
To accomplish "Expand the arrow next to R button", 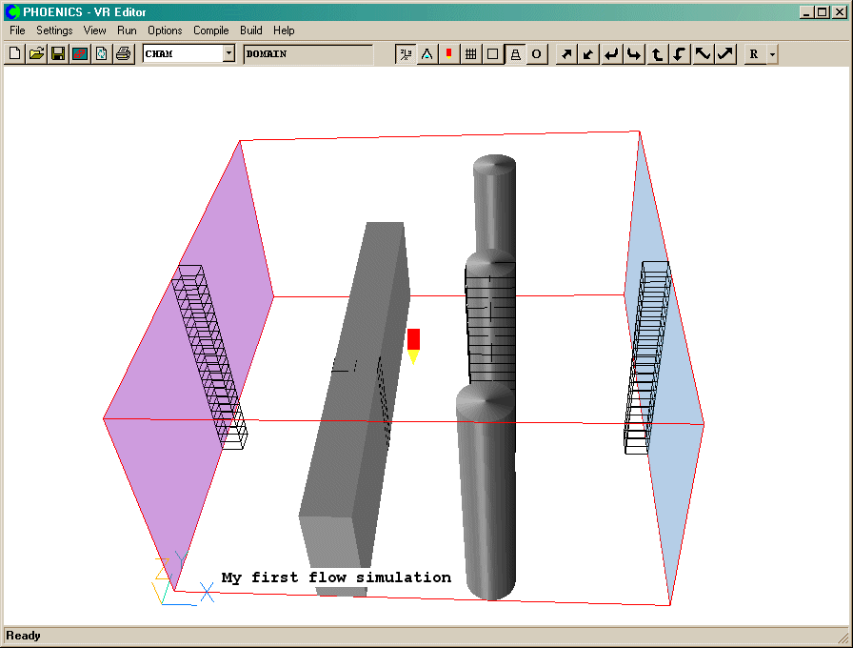I will (x=772, y=54).
